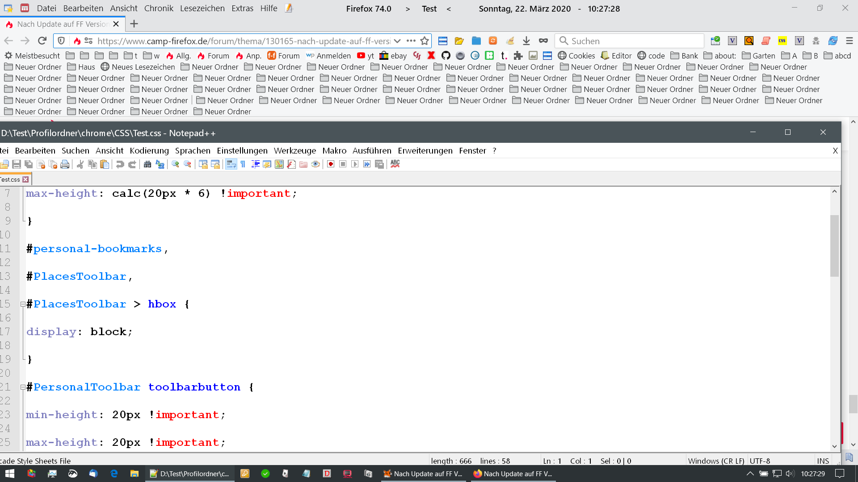Open the Neues Lesezeichen bookmark
This screenshot has width=858, height=482.
pos(138,67)
